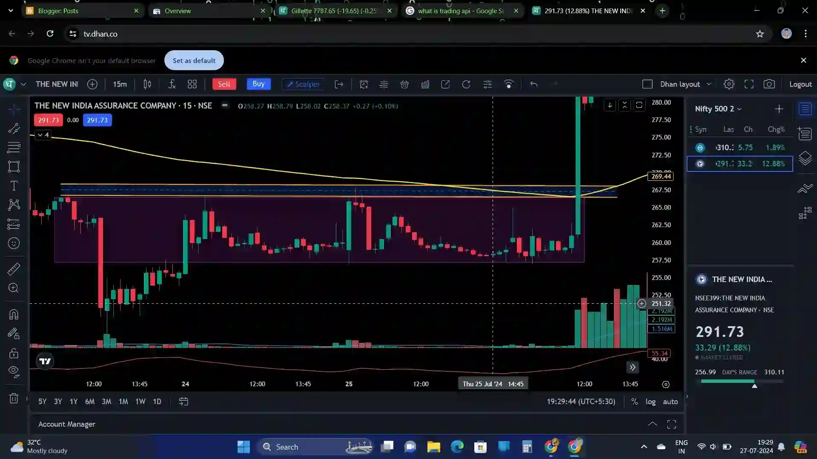Open the indicators fx menu
The width and height of the screenshot is (817, 459).
point(172,84)
